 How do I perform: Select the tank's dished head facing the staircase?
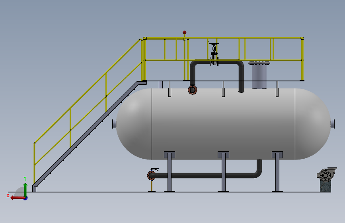pyautogui.click(x=134, y=124)
